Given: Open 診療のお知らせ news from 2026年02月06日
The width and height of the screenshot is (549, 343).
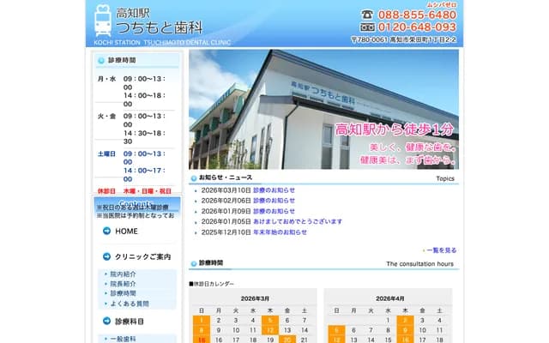Looking at the screenshot, I should coord(274,201).
